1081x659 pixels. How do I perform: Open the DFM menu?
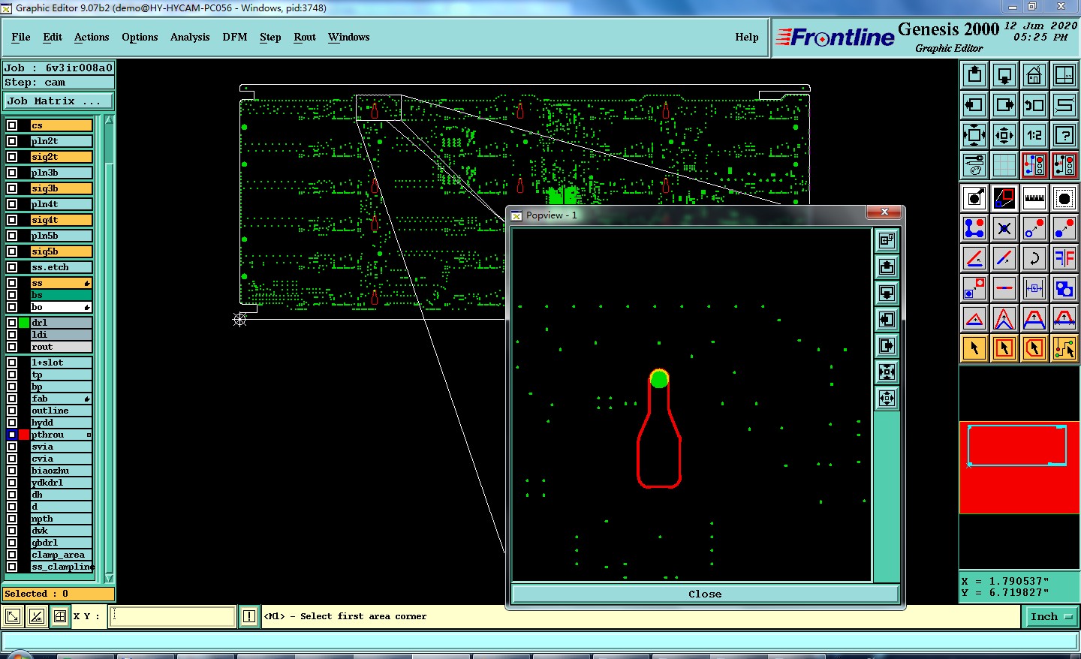235,37
